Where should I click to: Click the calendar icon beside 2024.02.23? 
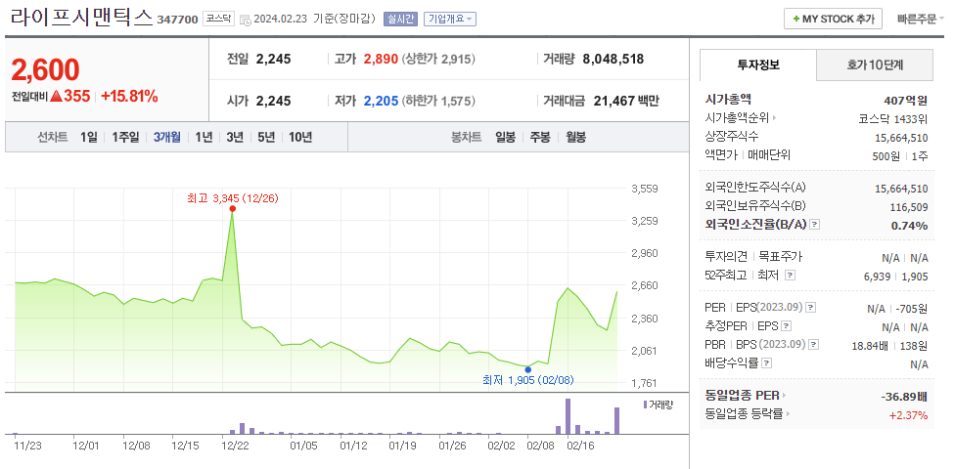click(x=246, y=20)
